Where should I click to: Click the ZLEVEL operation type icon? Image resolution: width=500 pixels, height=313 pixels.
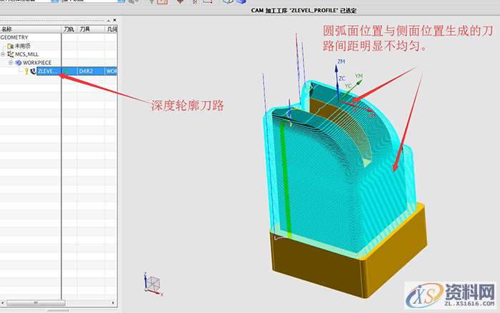[x=33, y=71]
